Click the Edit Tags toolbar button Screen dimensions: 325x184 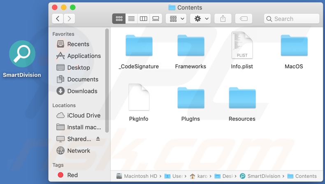pyautogui.click(x=244, y=19)
